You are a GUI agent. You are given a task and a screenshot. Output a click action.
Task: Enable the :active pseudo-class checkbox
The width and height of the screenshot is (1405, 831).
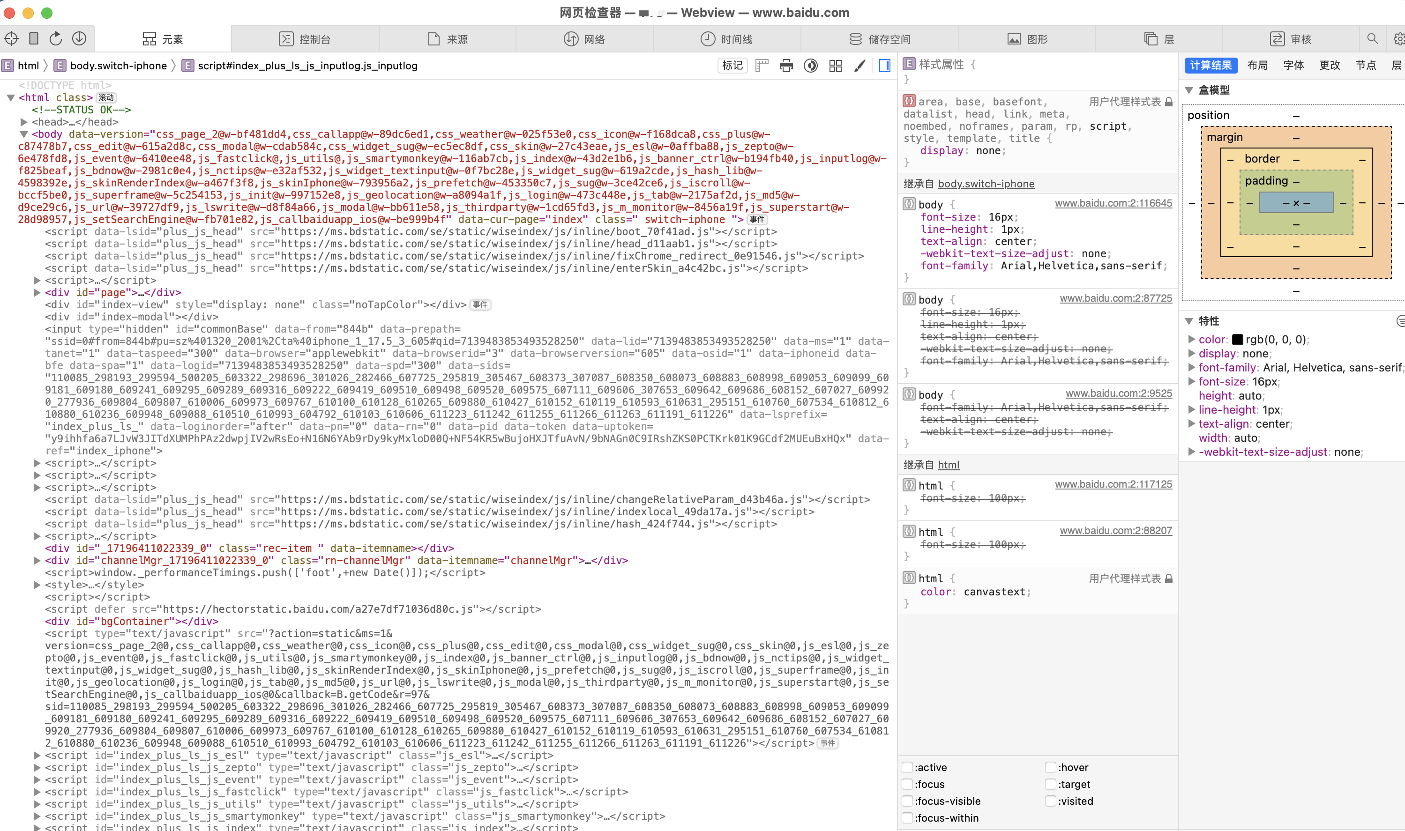click(907, 767)
